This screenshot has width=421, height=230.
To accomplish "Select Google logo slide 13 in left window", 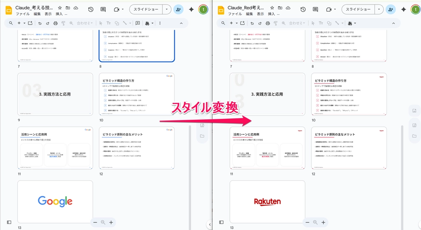I will [55, 202].
